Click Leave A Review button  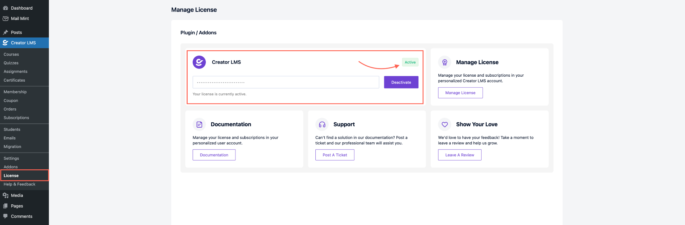click(460, 155)
